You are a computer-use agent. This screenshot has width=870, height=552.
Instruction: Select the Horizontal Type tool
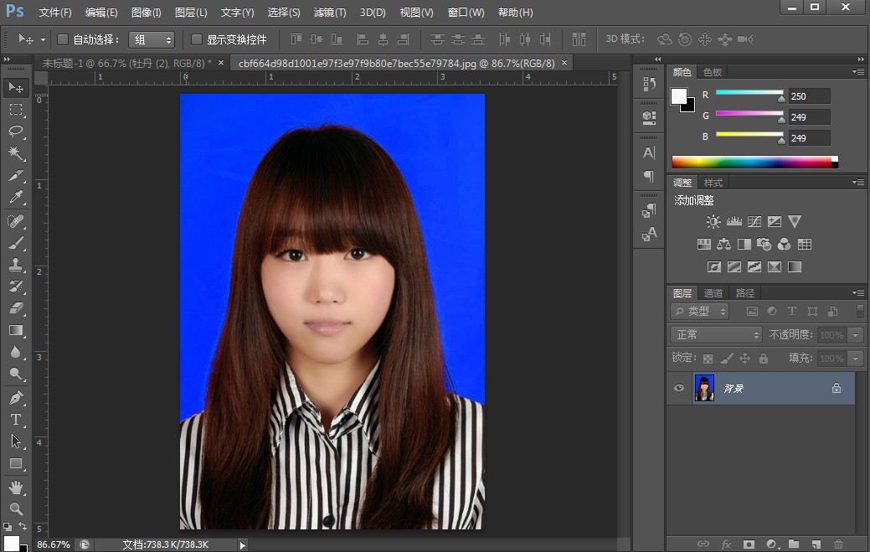point(16,419)
